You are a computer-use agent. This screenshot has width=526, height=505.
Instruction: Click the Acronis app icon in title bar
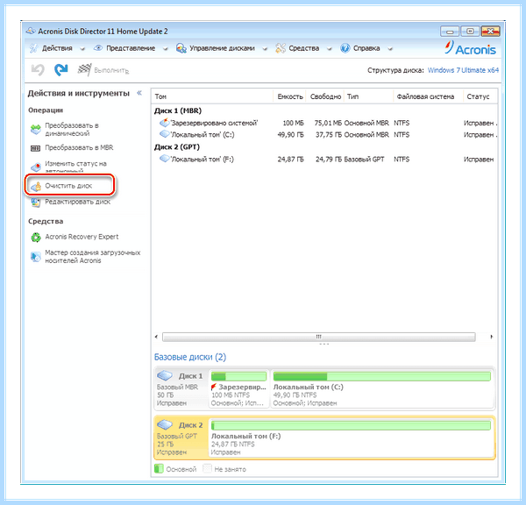(31, 31)
